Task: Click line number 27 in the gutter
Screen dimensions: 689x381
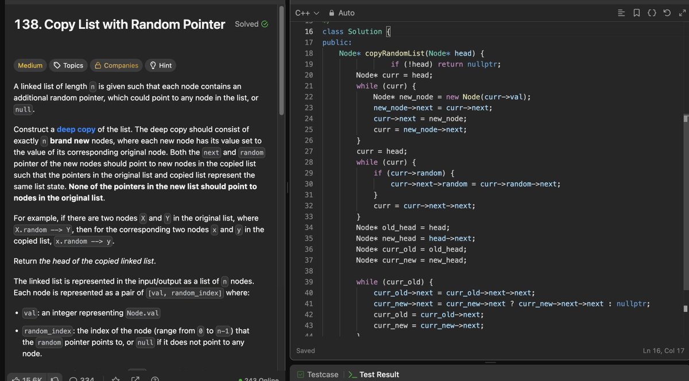Action: click(309, 151)
